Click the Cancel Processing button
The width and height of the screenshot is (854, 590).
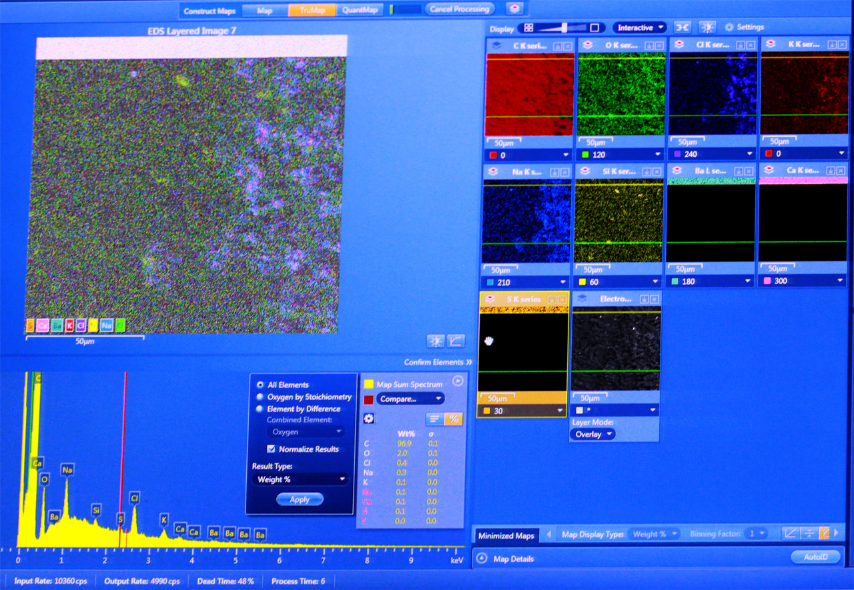pos(460,9)
